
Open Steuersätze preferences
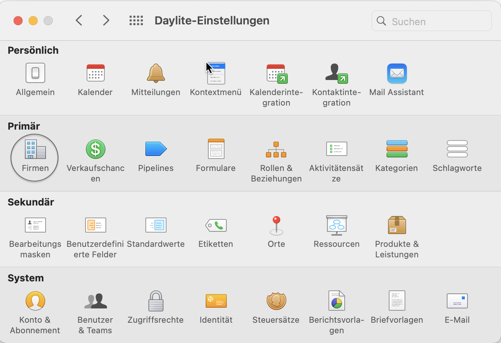276,301
